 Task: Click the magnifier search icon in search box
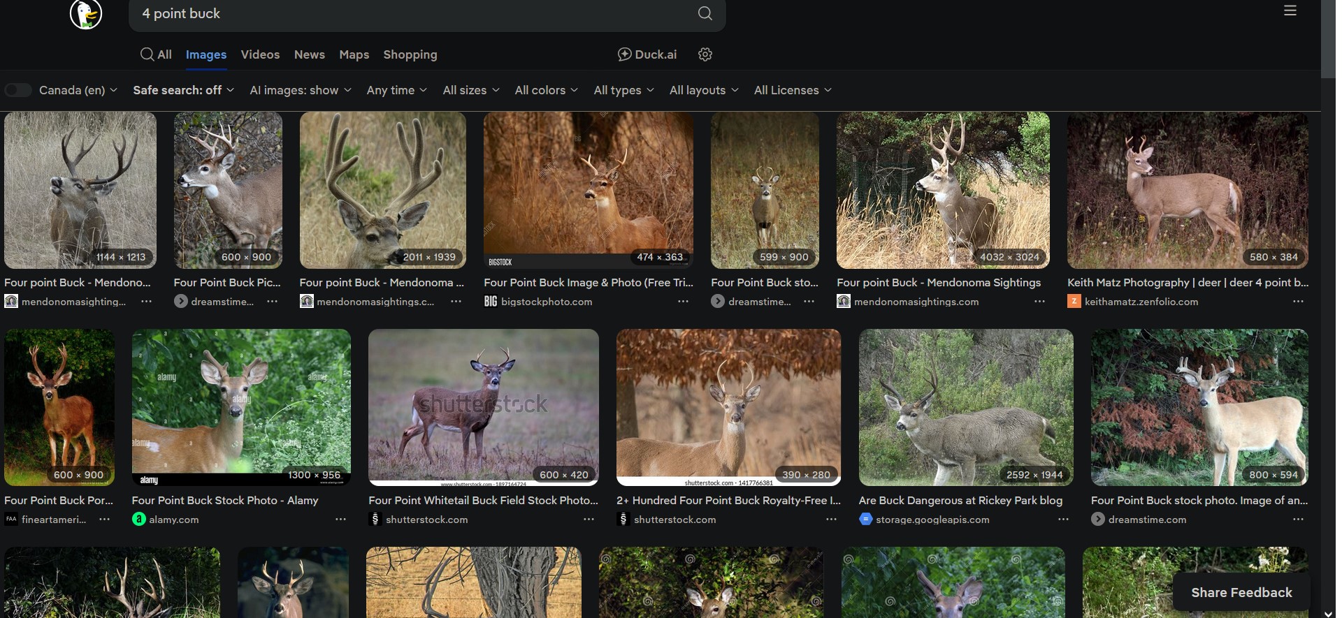tap(705, 13)
